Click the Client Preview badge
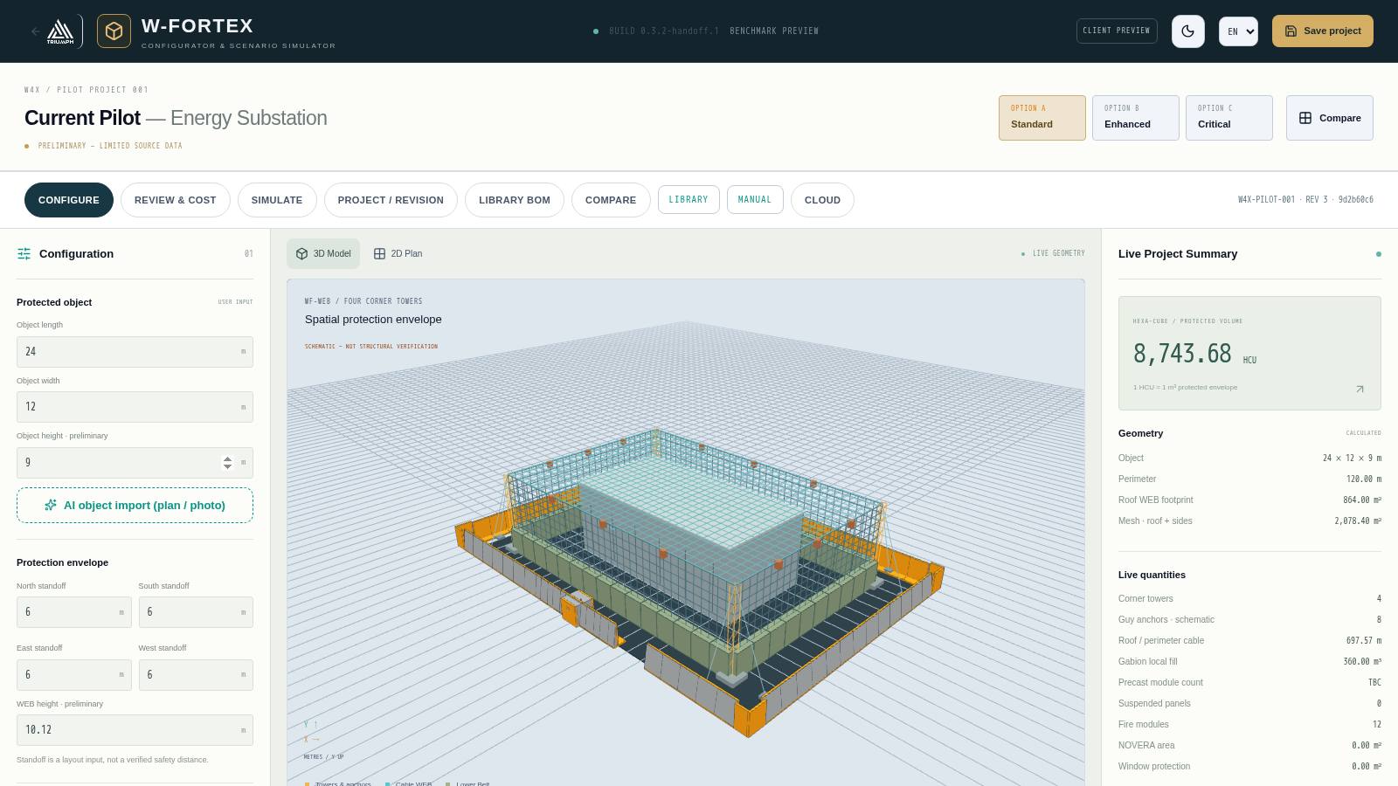The width and height of the screenshot is (1398, 786). tap(1117, 31)
